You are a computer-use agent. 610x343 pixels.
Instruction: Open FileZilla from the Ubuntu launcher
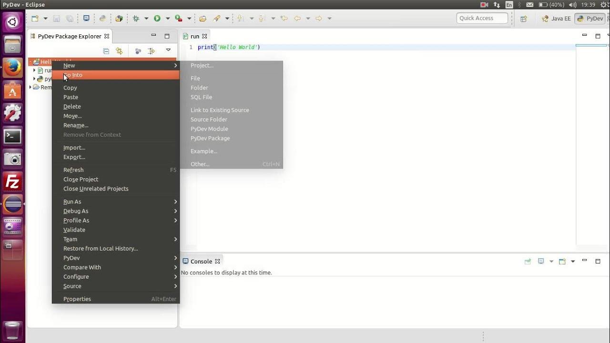coord(12,182)
